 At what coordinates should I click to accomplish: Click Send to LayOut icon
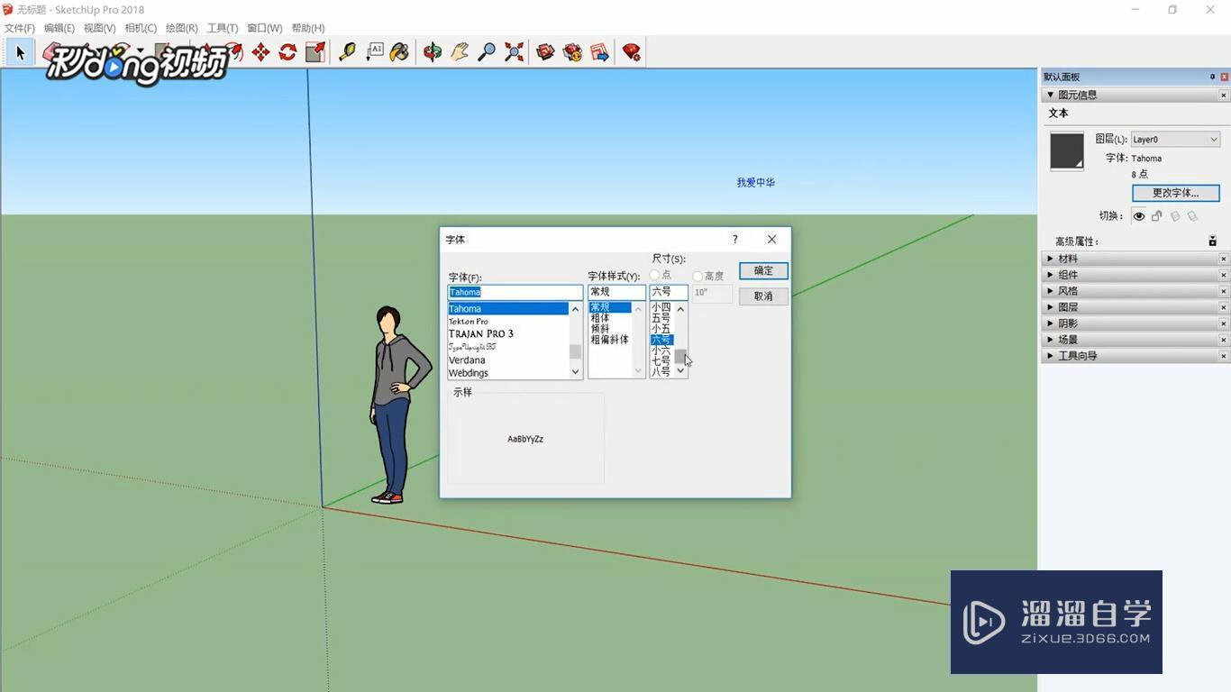point(599,52)
